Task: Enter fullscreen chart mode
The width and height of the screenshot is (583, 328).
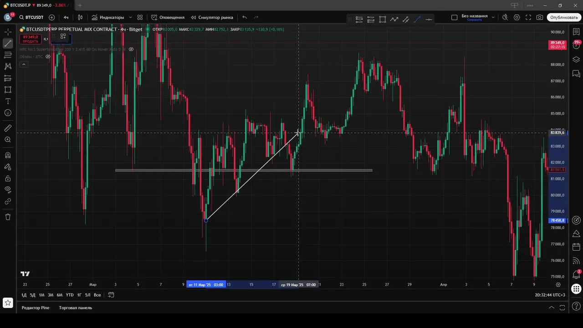Action: (528, 17)
